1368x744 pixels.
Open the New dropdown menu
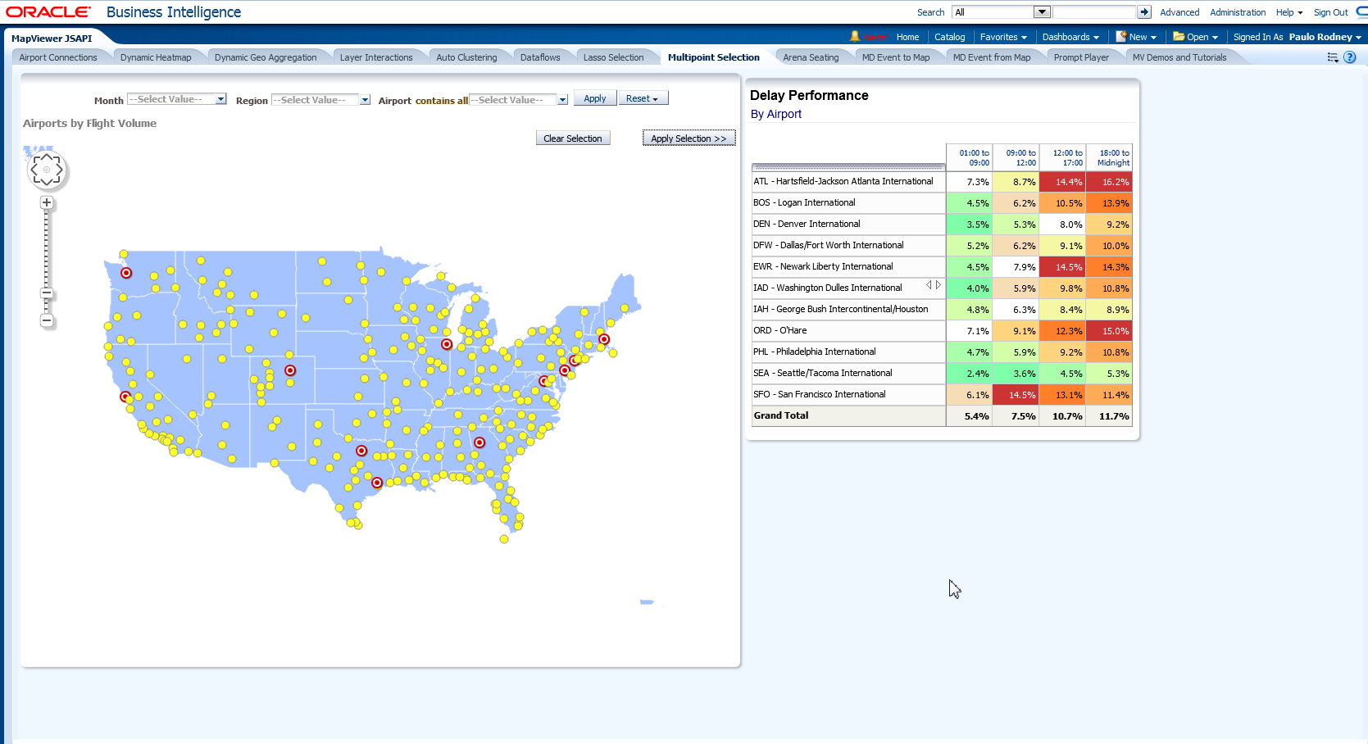tap(1137, 37)
